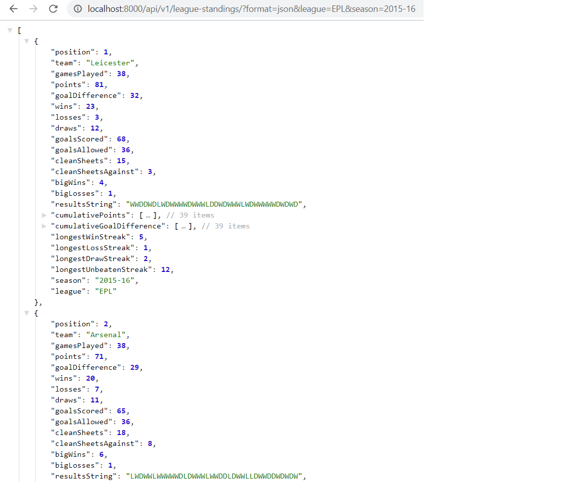This screenshot has height=482, width=562.
Task: Click Arsenal's losses value 7
Action: coord(97,390)
